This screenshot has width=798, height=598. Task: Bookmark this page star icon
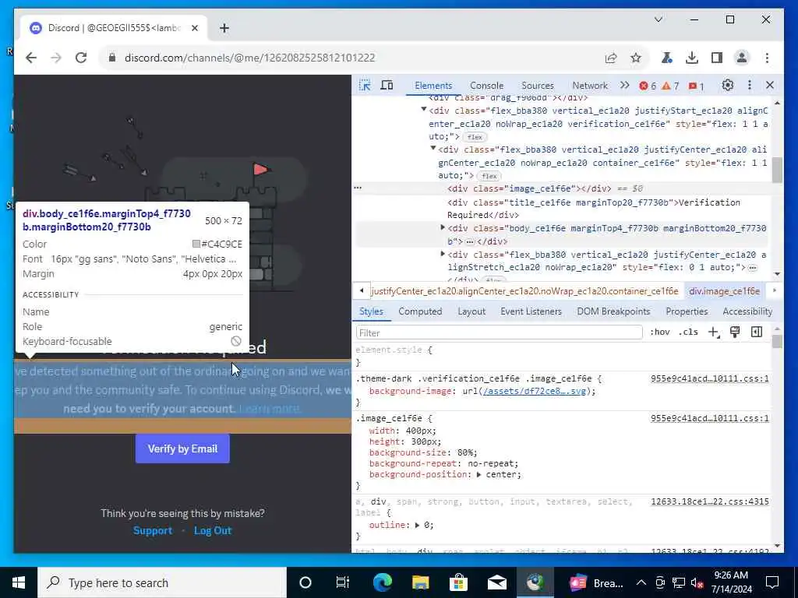click(636, 58)
